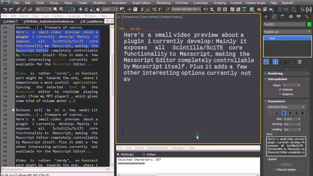Select the Python radio button

click(144, 154)
